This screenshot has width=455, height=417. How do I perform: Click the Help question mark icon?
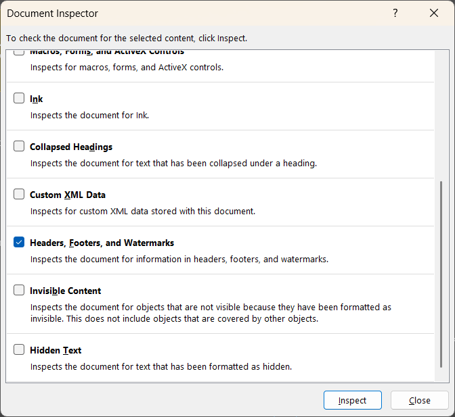[395, 14]
